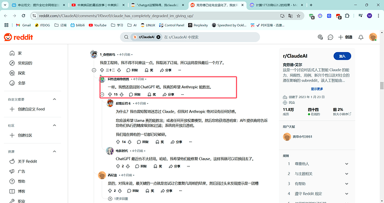
Task: Open 帮助 (Help) in sidebar
Action: click(17, 181)
